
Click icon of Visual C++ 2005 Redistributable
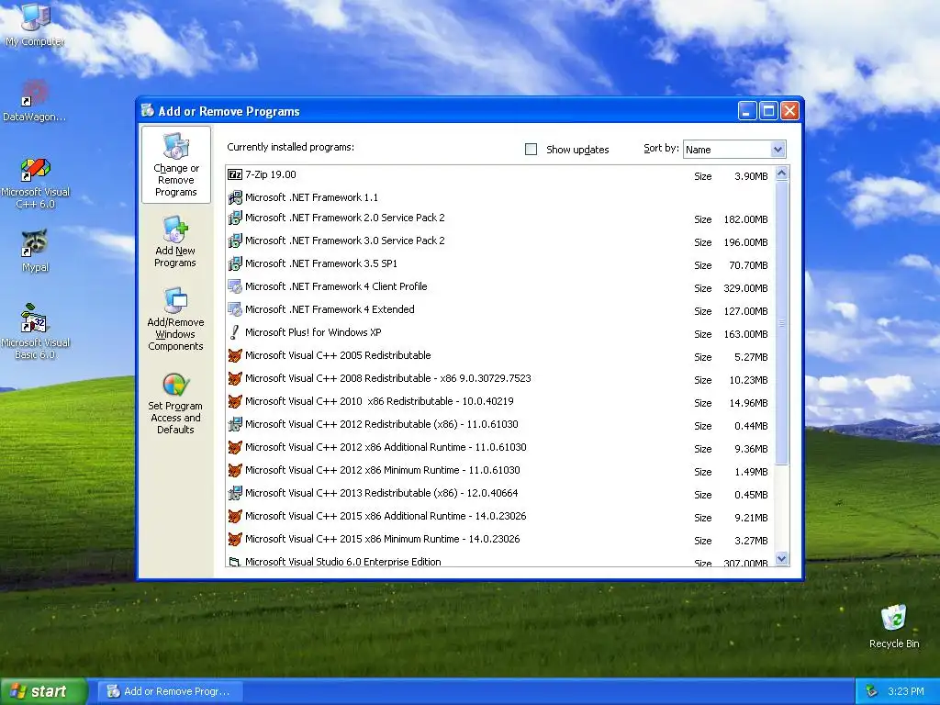click(235, 355)
